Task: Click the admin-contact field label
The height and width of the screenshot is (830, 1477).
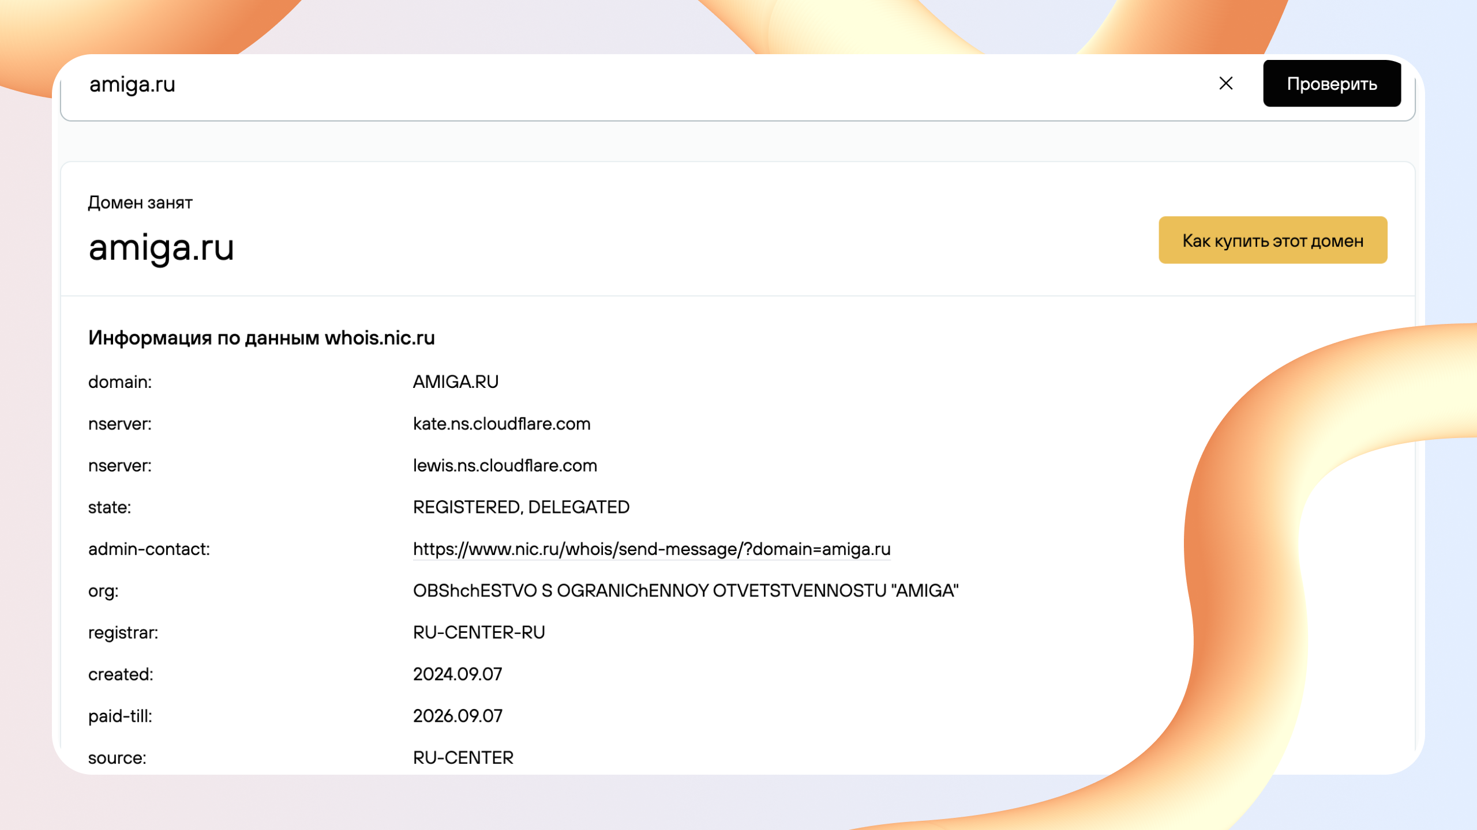Action: click(149, 549)
